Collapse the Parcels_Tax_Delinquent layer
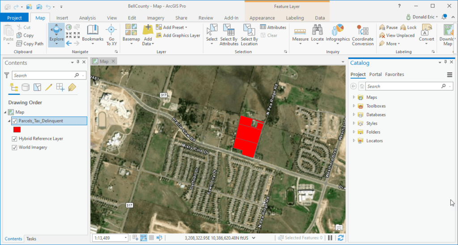The width and height of the screenshot is (458, 245). 9,121
